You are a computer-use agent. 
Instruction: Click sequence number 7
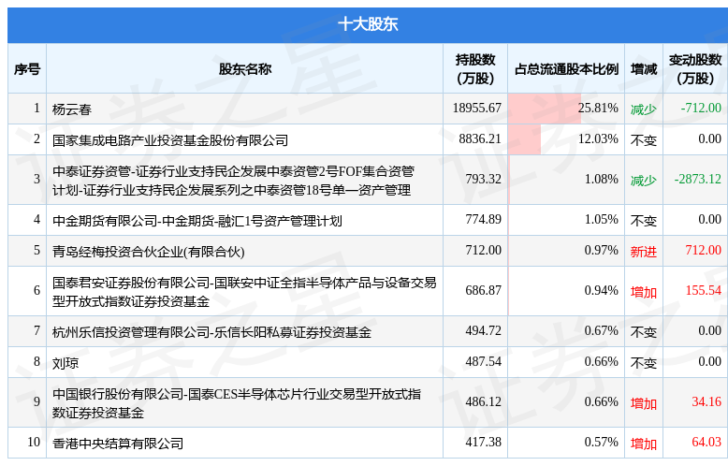(x=37, y=330)
